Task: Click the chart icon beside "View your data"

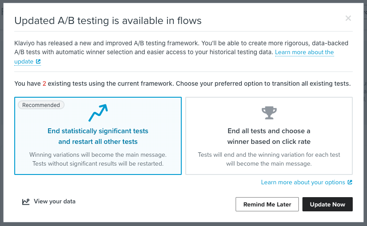Action: click(26, 202)
